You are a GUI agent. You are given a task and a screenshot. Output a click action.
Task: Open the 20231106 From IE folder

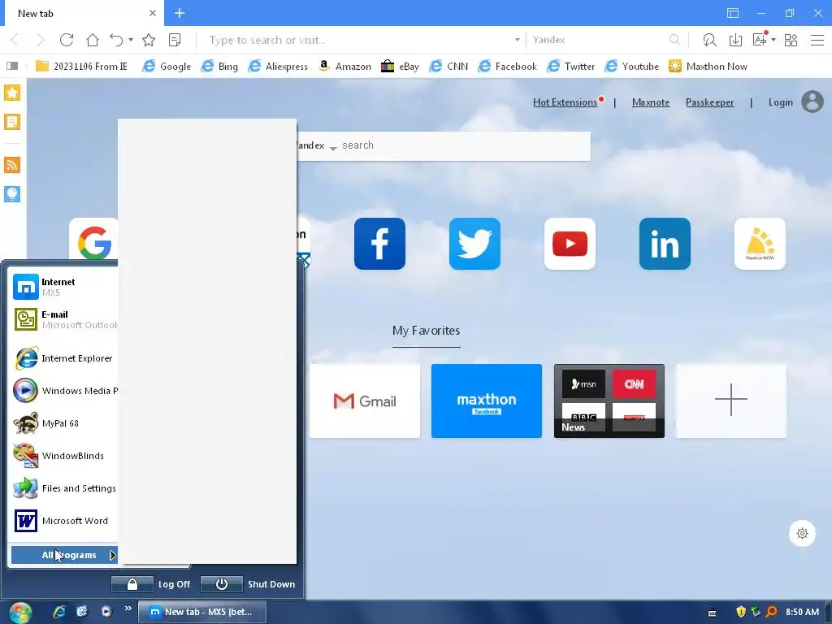pos(81,67)
